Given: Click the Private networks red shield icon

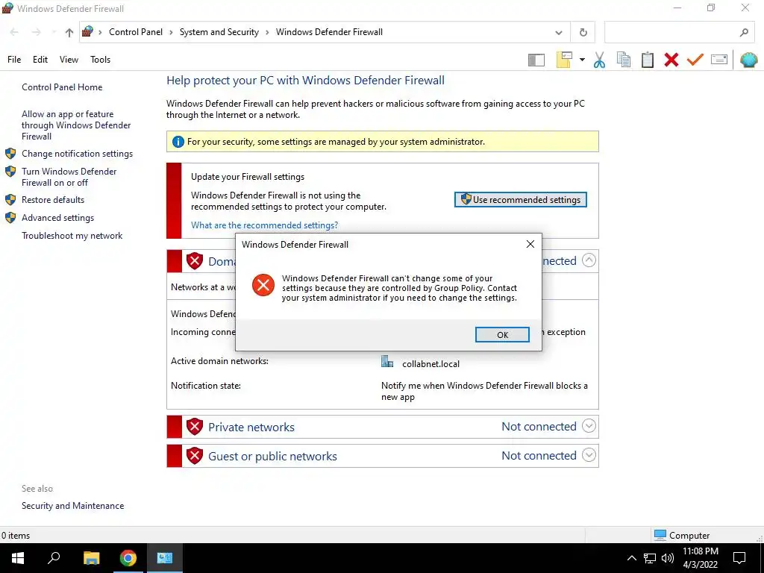Looking at the screenshot, I should (x=195, y=426).
